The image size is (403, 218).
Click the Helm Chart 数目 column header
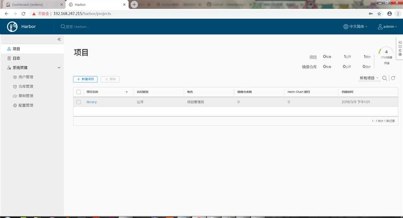[298, 92]
